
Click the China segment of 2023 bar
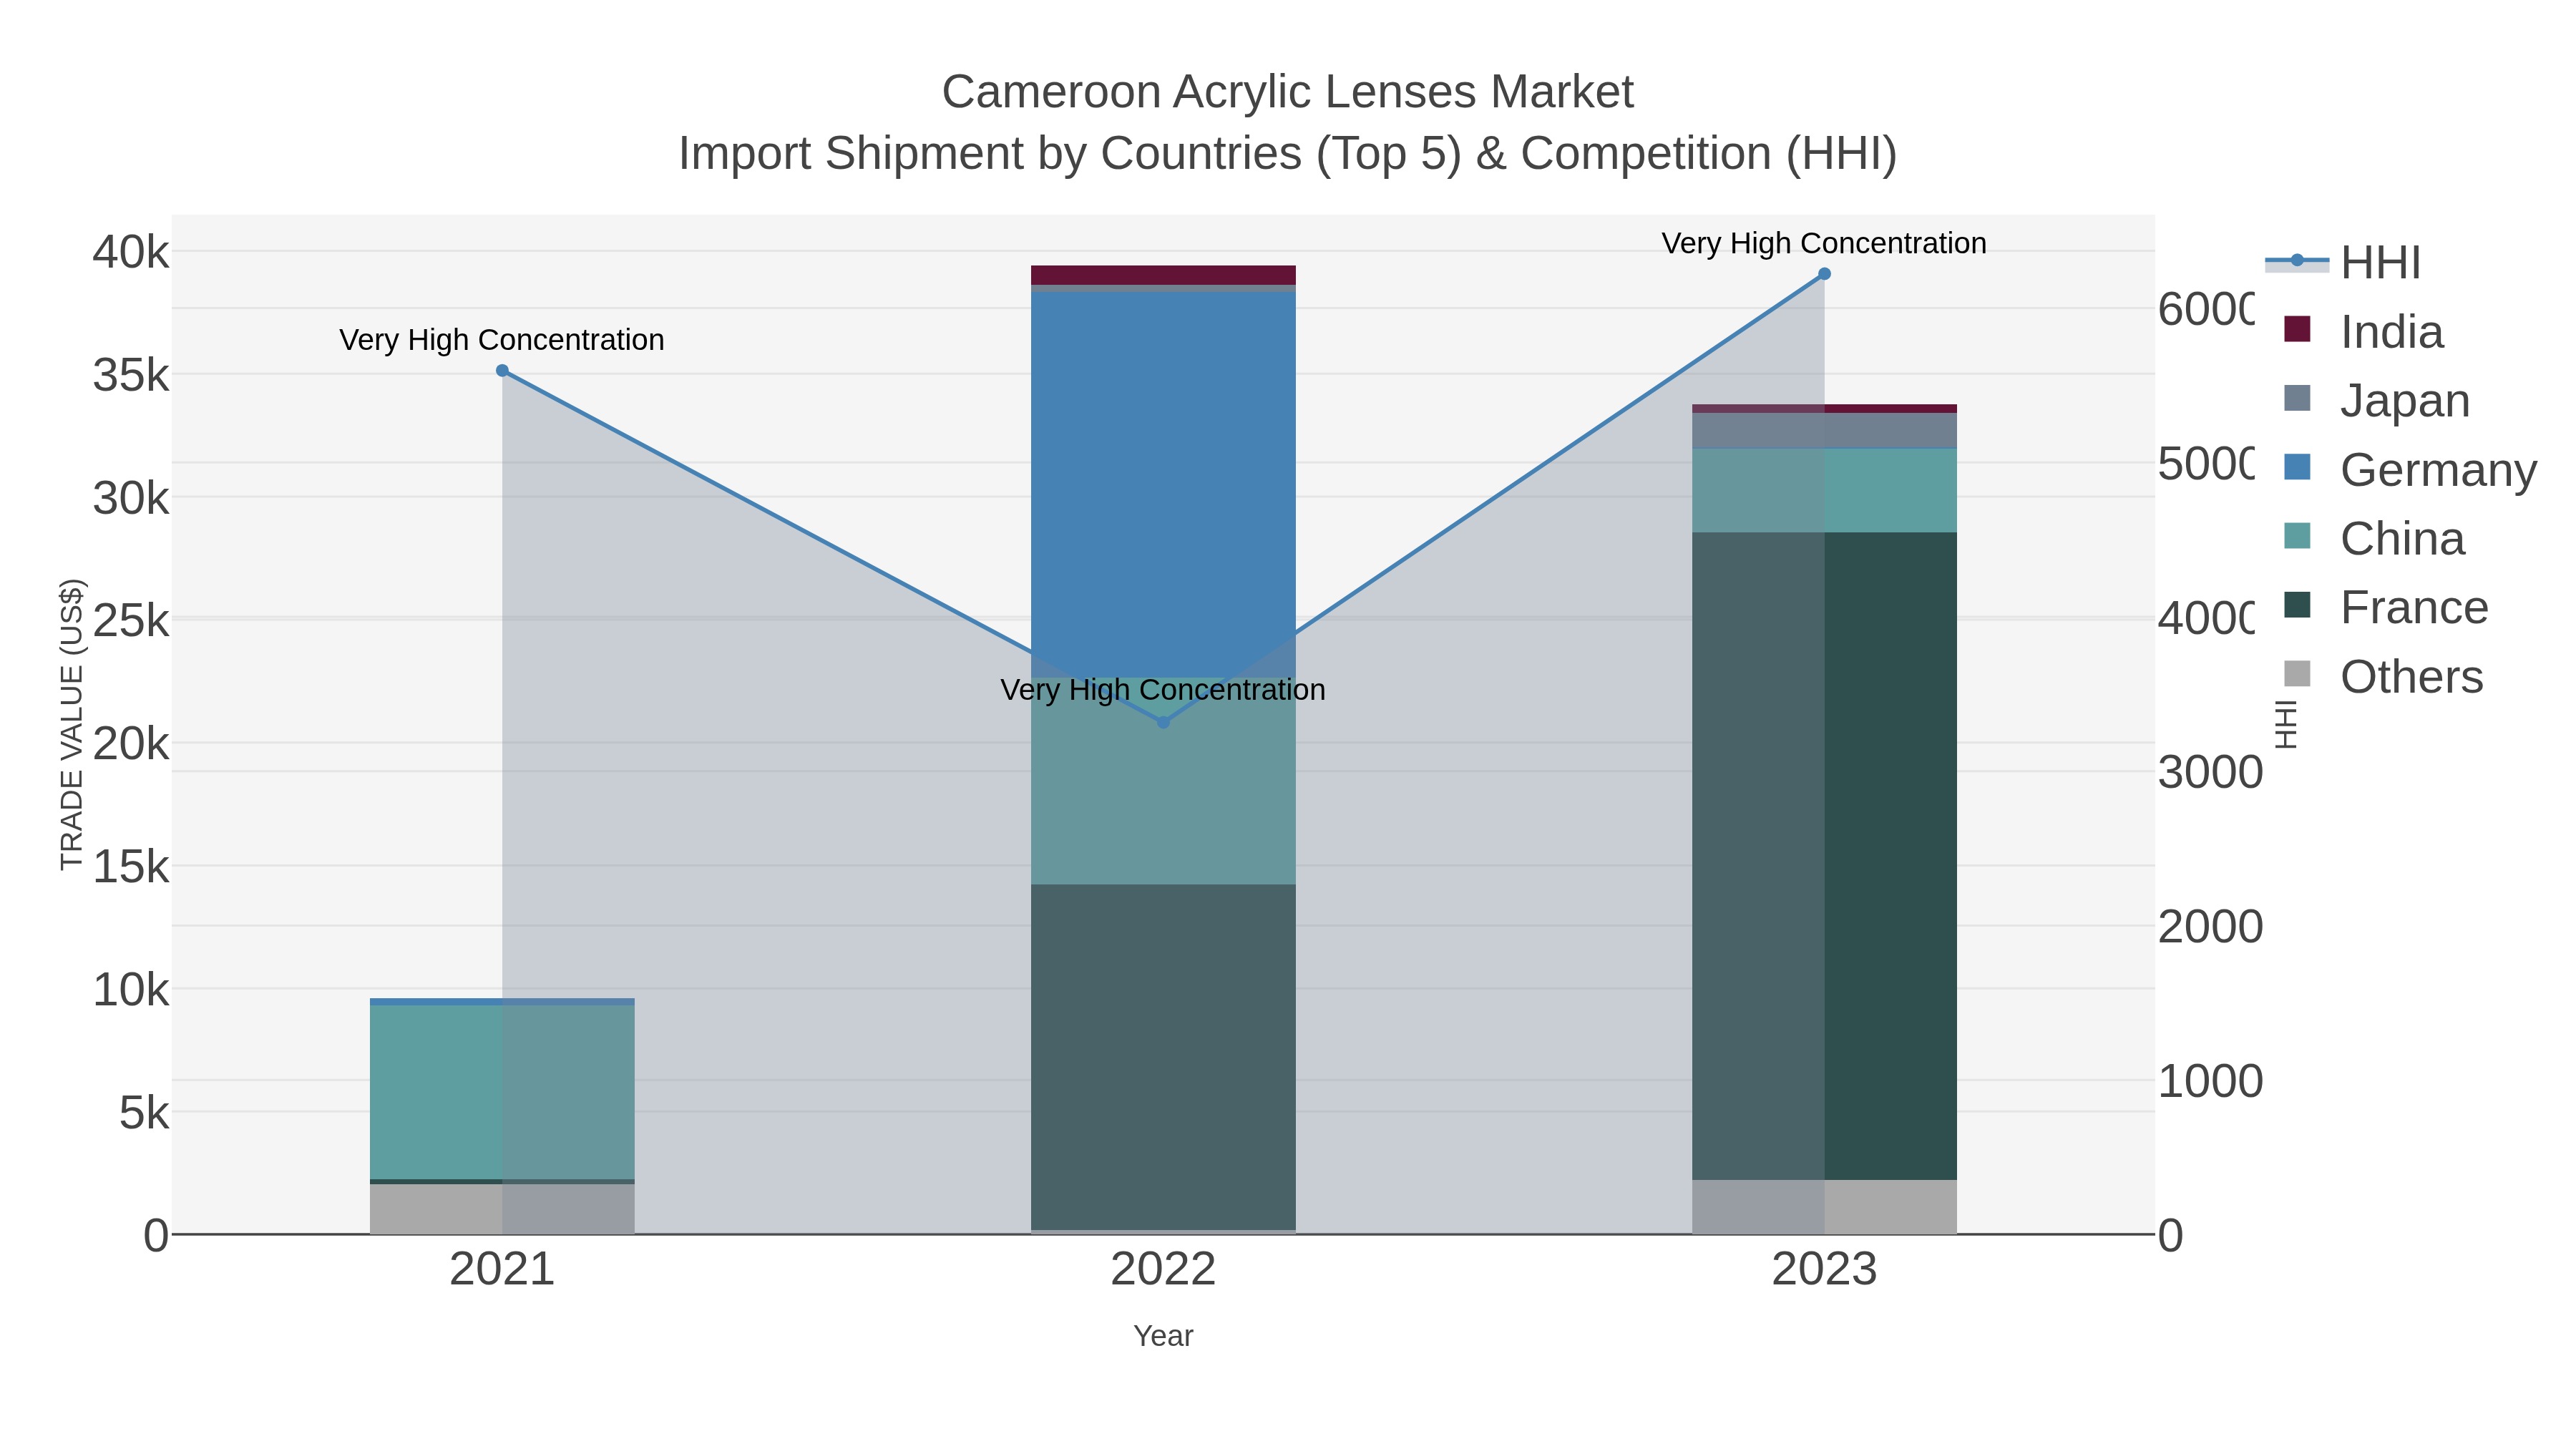1824,491
